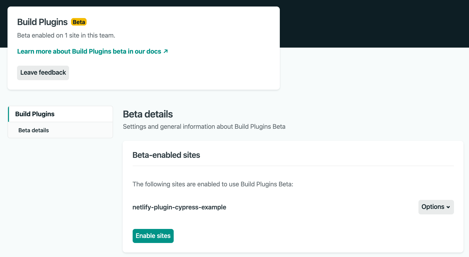Click 'The following sites are enabled' text
469x257 pixels.
[x=213, y=184]
